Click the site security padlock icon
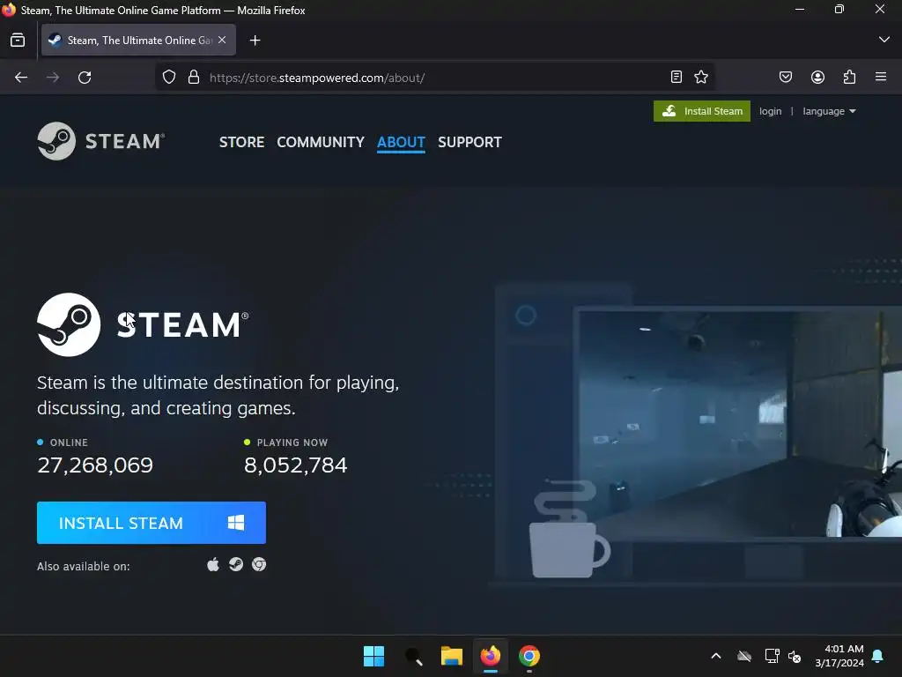 194,78
